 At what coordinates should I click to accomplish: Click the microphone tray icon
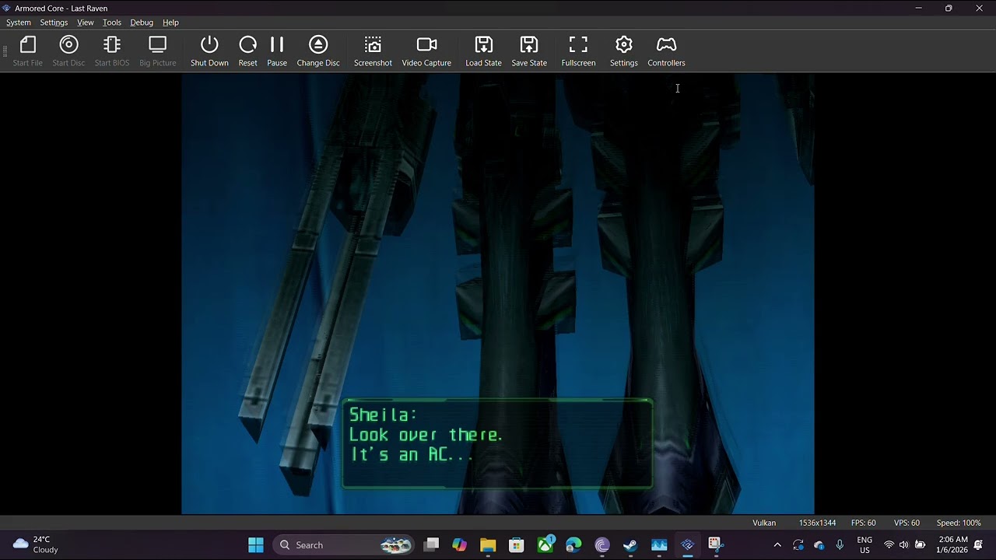click(x=839, y=545)
